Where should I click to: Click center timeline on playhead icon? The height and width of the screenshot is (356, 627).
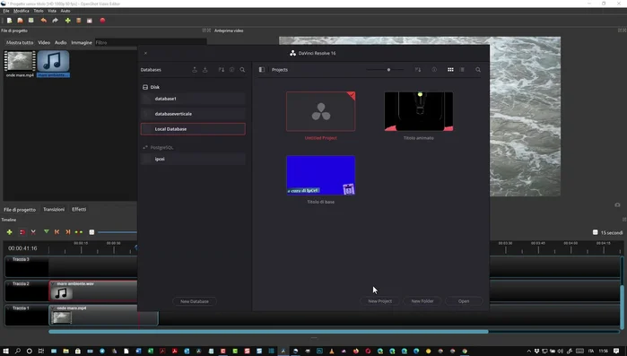tap(79, 232)
